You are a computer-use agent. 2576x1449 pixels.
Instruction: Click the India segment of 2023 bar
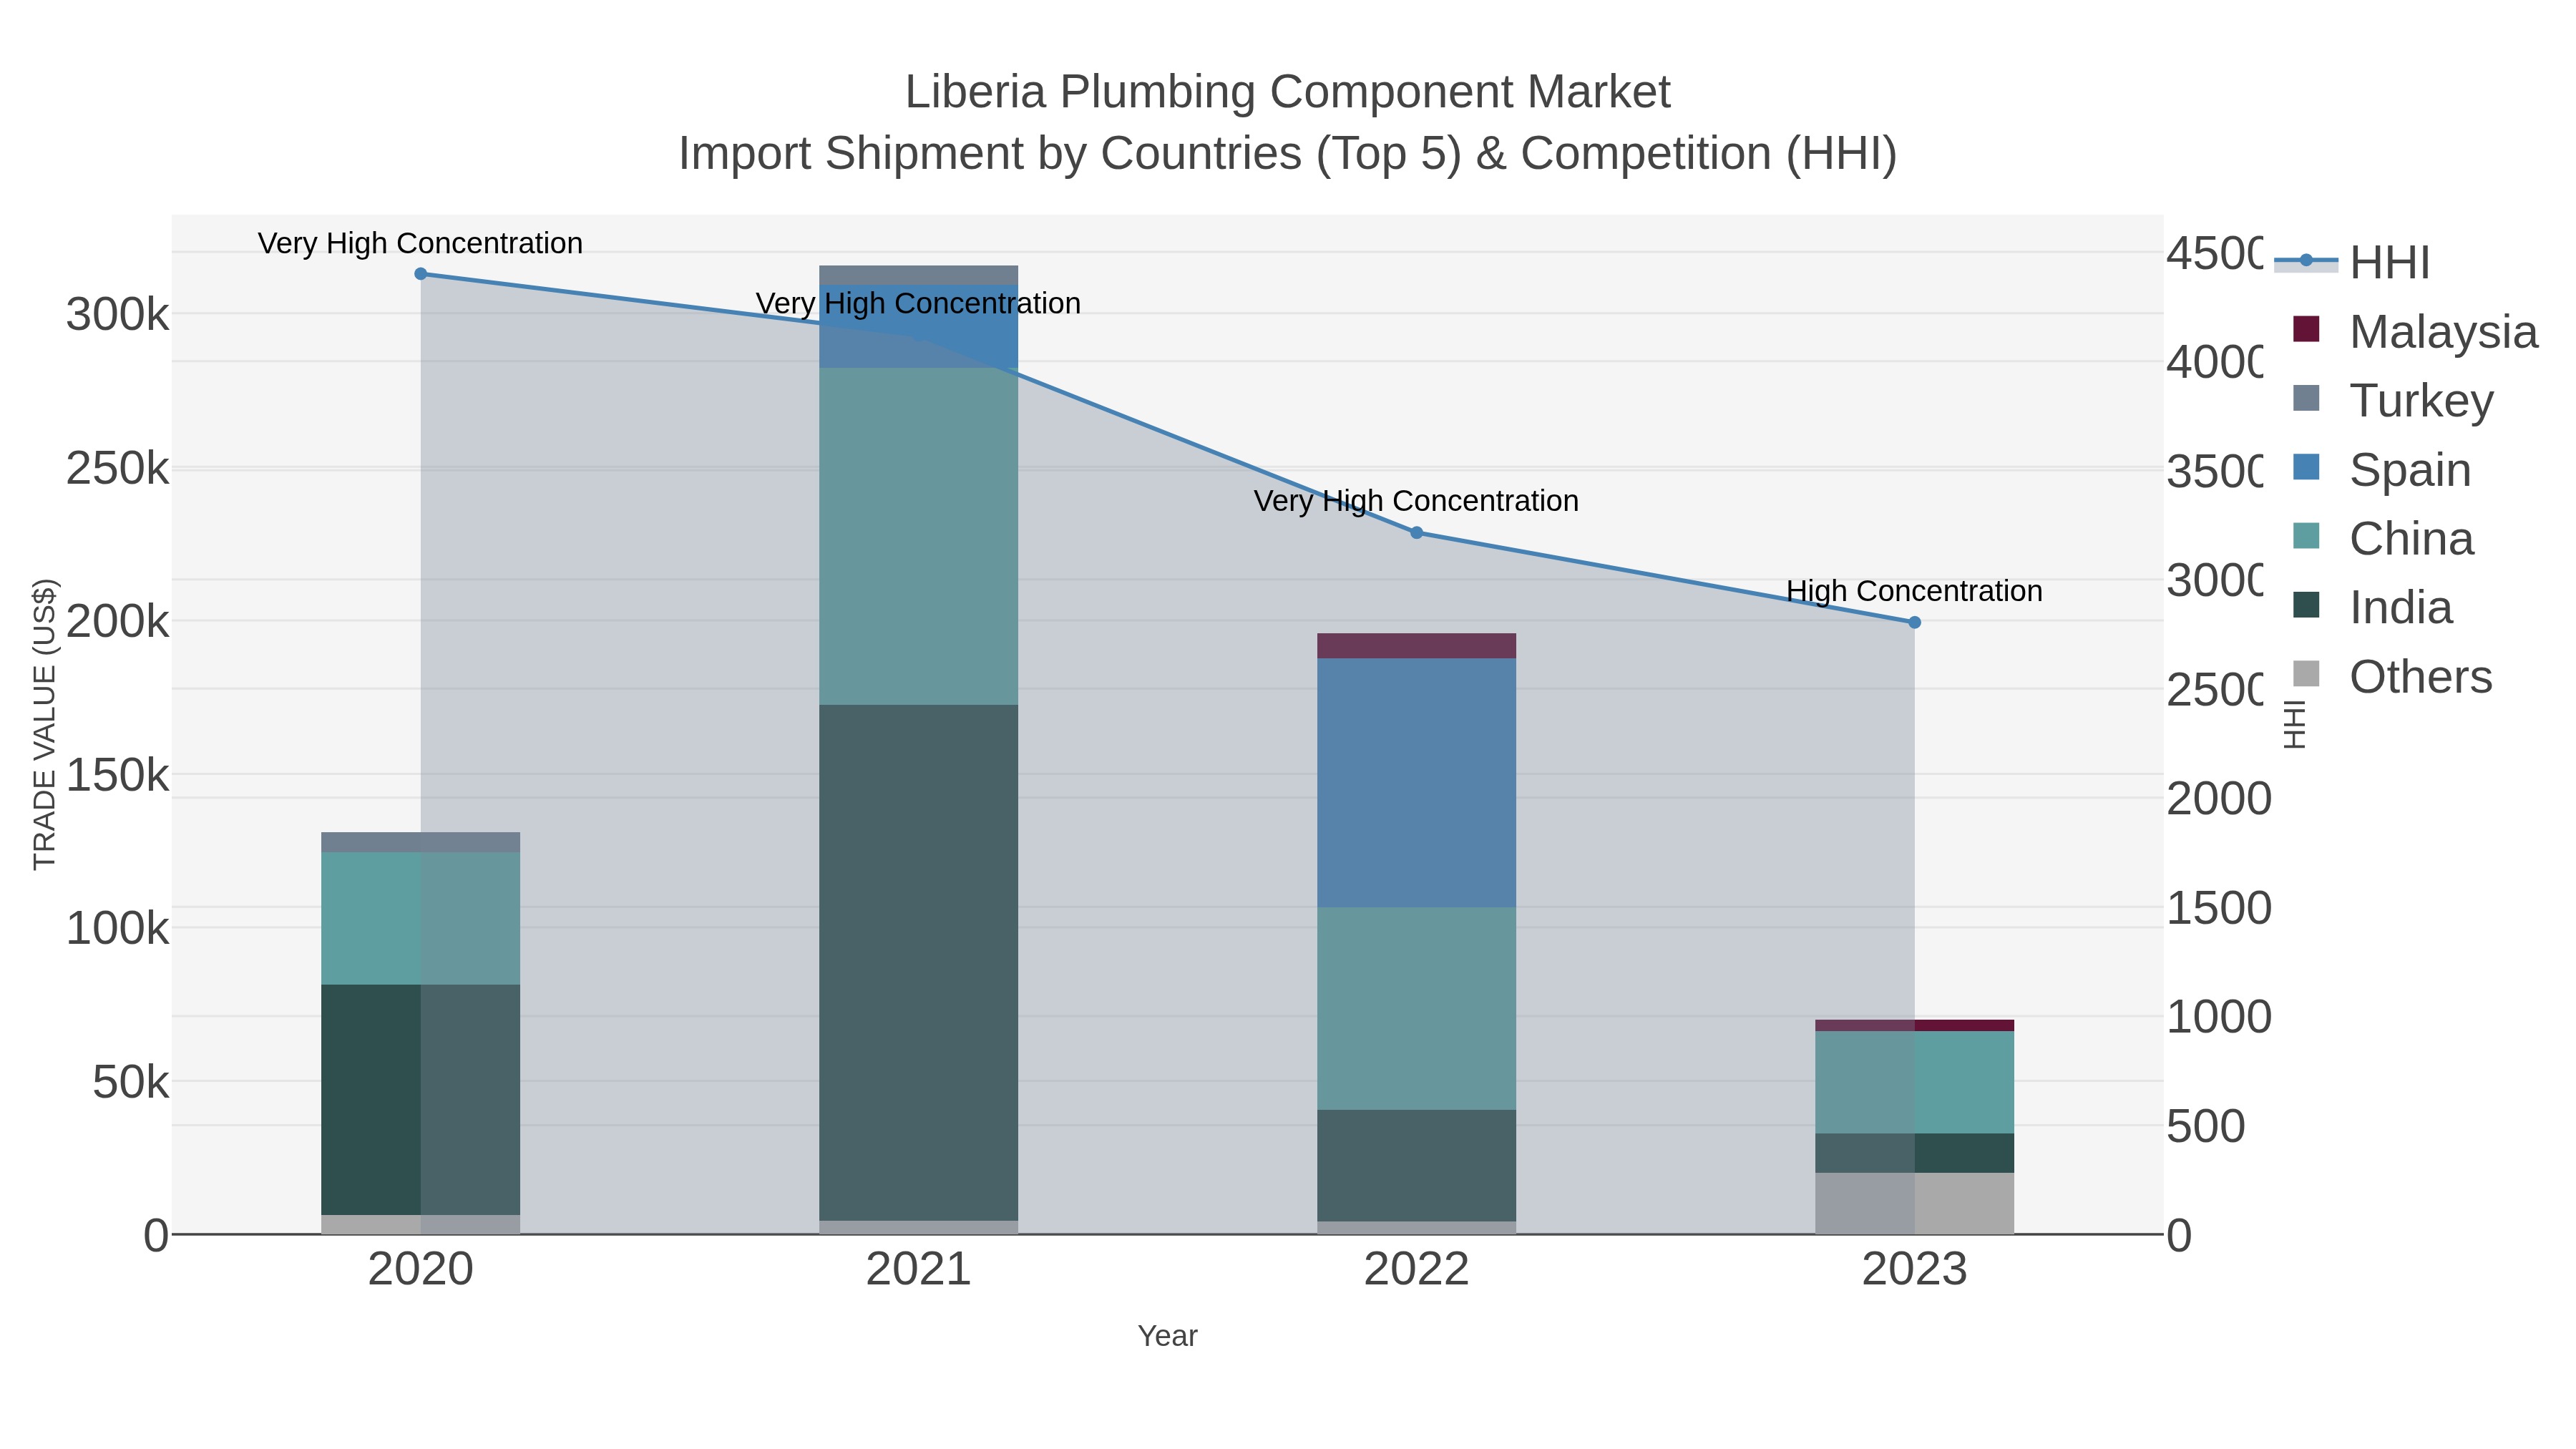(x=1914, y=1153)
